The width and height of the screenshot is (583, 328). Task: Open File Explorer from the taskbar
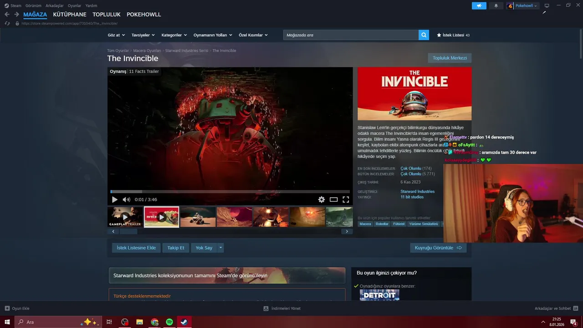pyautogui.click(x=140, y=322)
